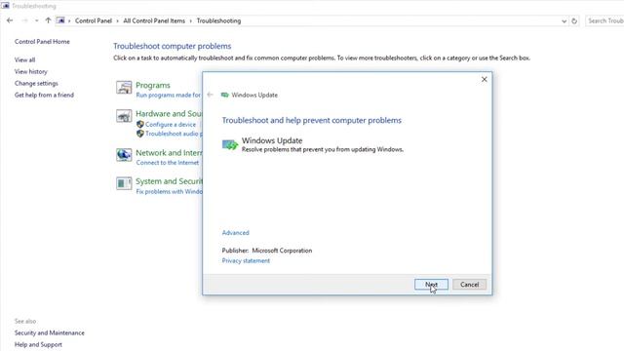Click Fix problems with Windows Update link
The height and width of the screenshot is (351, 624).
[169, 191]
